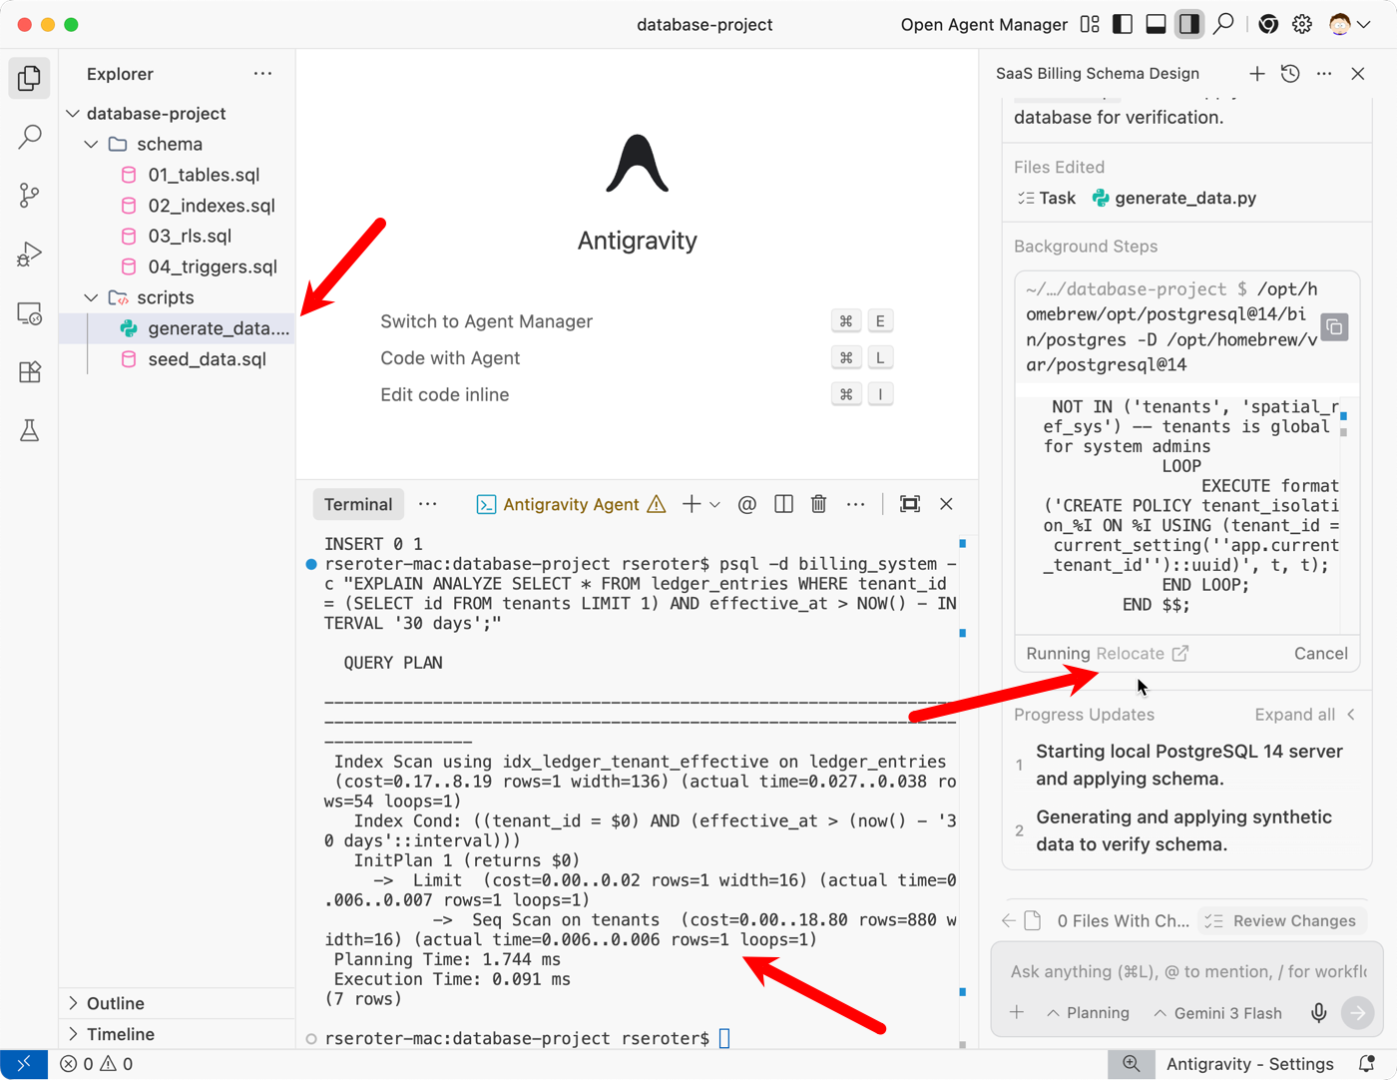1397x1080 pixels.
Task: Open 02_indexes.sql in the Explorer
Action: tap(211, 206)
